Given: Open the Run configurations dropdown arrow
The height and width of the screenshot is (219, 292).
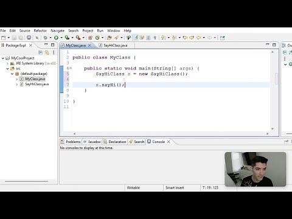Looking at the screenshot, I should (x=61, y=38).
